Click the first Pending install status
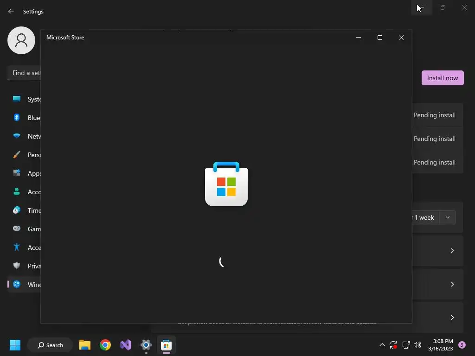Viewport: 475px width, 356px height. pos(434,115)
